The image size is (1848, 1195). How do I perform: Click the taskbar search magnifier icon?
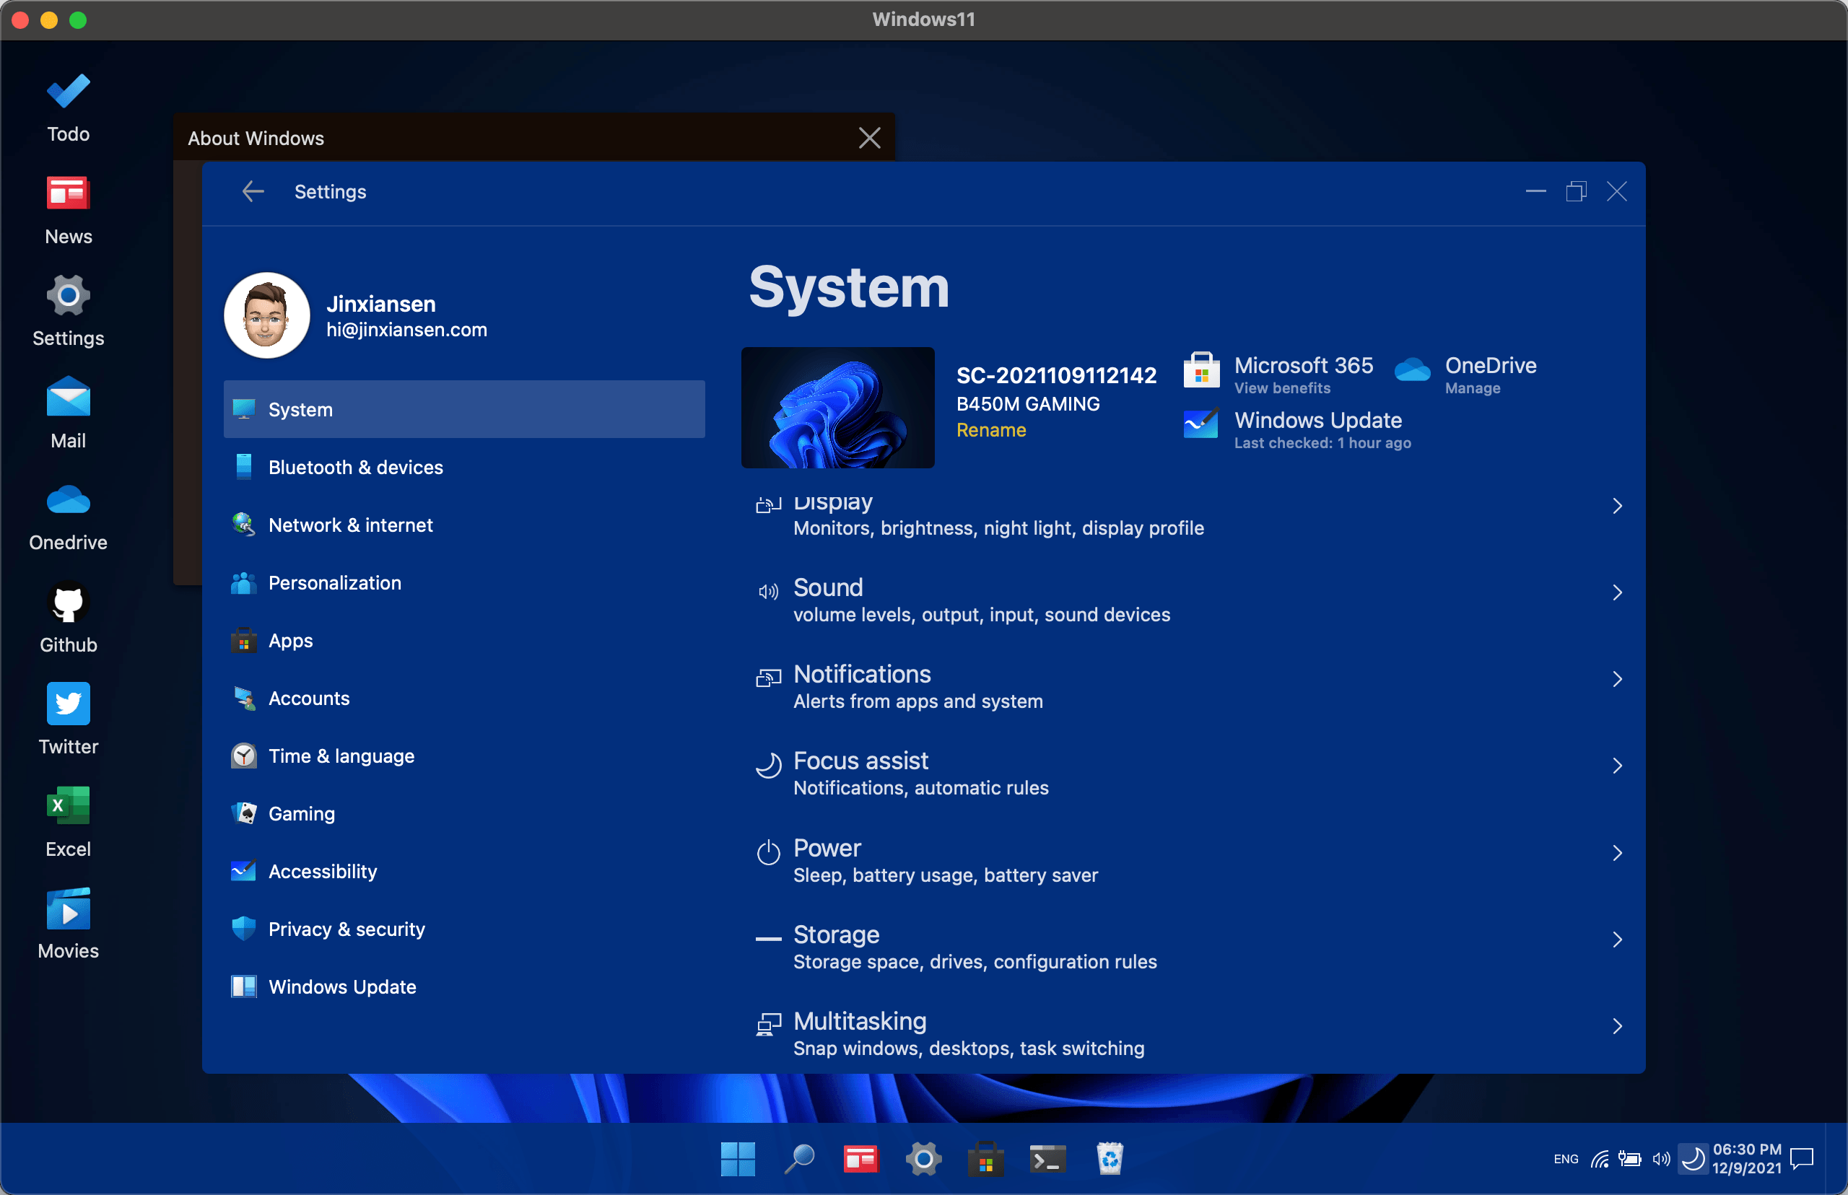[x=798, y=1160]
